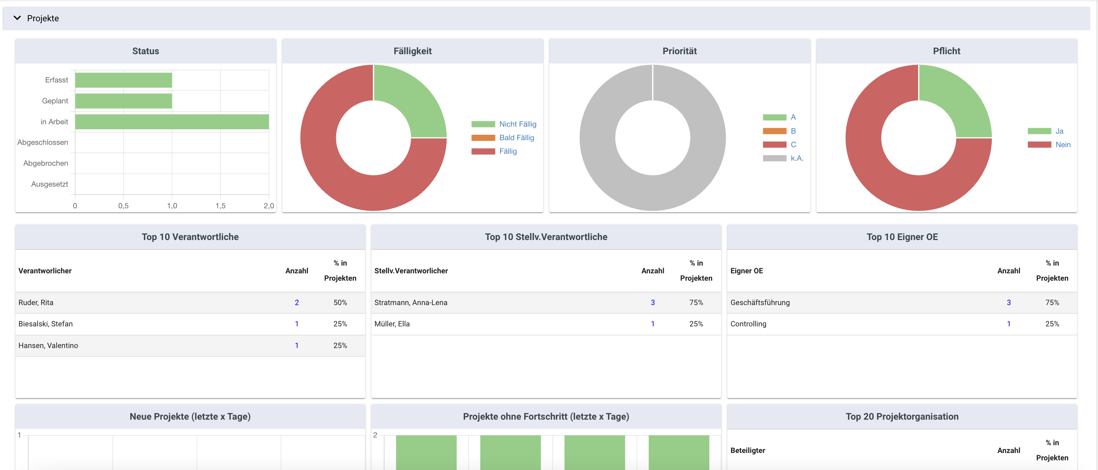Open Stratmann, Anna-Lena count link
Viewport: 1098px width, 470px height.
point(652,302)
